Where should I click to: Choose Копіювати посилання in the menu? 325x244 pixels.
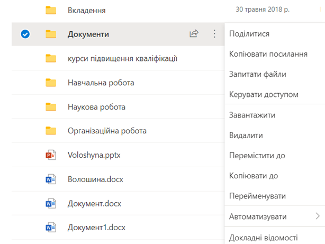click(268, 54)
